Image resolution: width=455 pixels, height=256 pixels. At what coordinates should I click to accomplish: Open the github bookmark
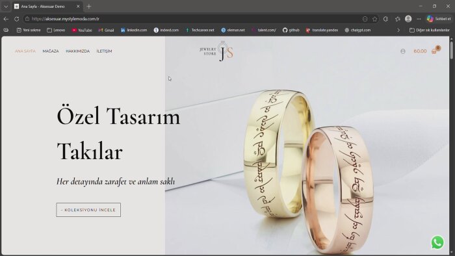click(x=291, y=30)
